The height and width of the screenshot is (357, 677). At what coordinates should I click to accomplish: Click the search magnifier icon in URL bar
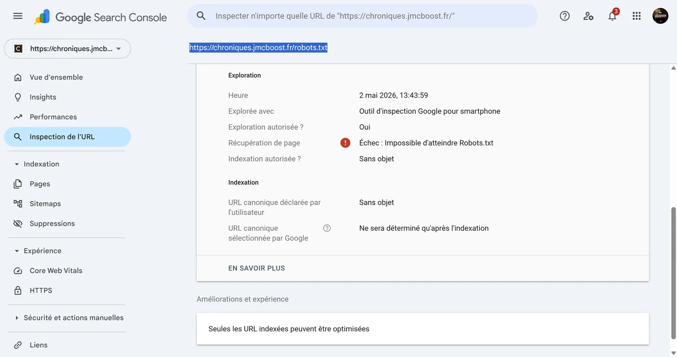click(201, 16)
